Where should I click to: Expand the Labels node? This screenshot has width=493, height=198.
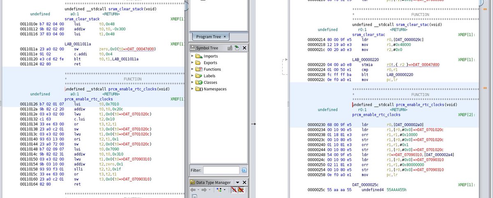[x=192, y=76]
